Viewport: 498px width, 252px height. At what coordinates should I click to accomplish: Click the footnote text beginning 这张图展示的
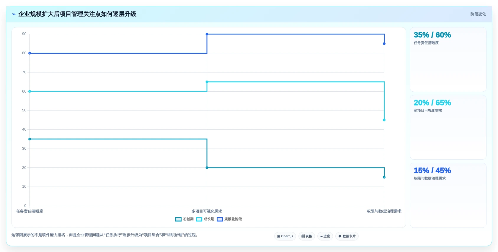105,235
